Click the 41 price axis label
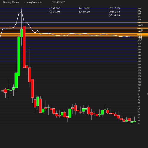The height and width of the screenshot is (148, 148). (x=139, y=121)
